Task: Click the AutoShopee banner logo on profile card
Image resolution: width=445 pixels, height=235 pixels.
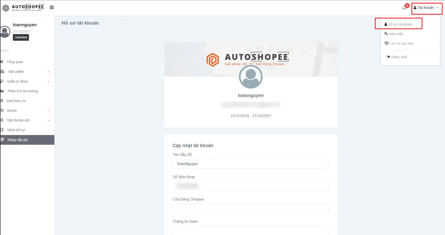Action: (x=248, y=59)
